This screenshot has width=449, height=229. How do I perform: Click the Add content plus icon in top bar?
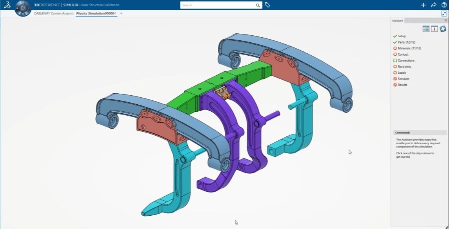coord(424,5)
